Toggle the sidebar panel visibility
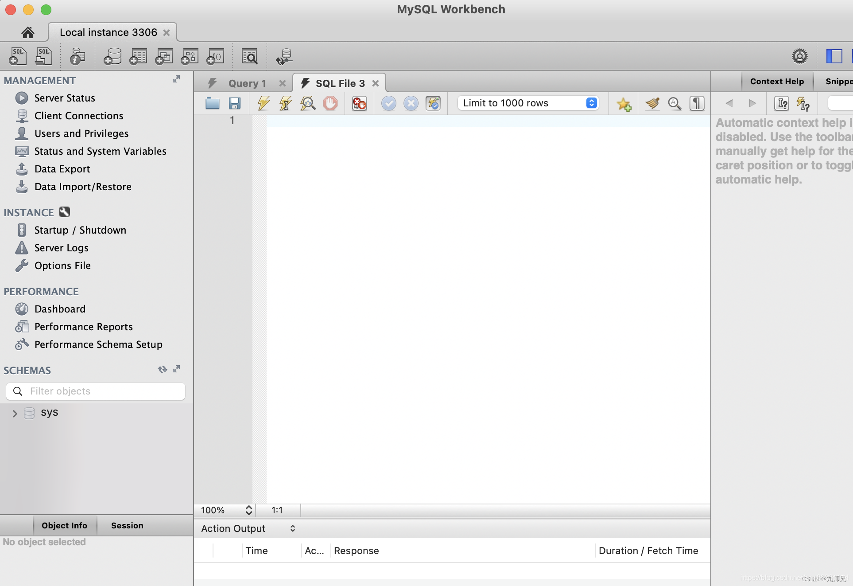 pyautogui.click(x=834, y=56)
